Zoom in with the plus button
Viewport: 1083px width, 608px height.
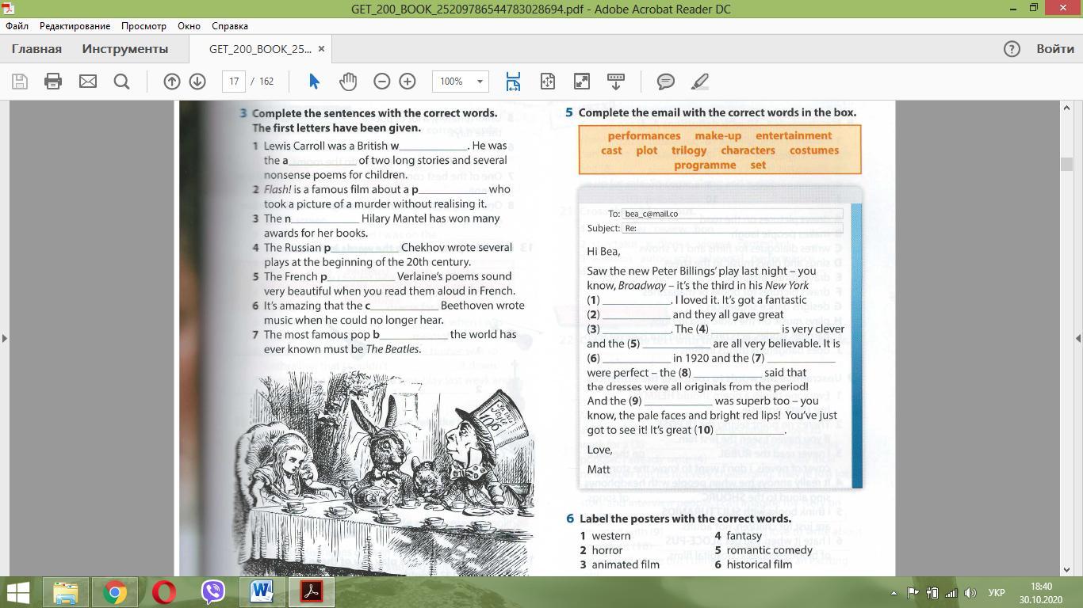(x=408, y=82)
